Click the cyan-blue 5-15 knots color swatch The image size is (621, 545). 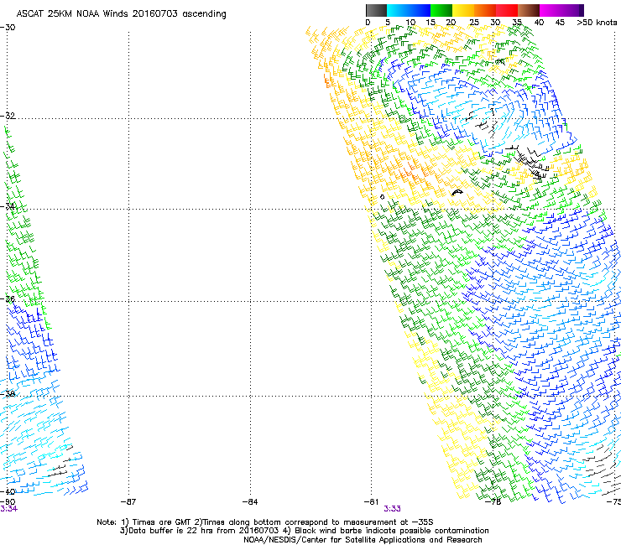click(409, 10)
